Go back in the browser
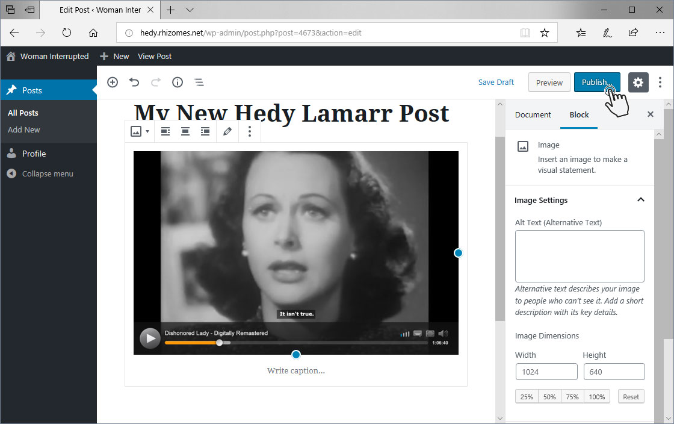674x424 pixels. tap(14, 33)
